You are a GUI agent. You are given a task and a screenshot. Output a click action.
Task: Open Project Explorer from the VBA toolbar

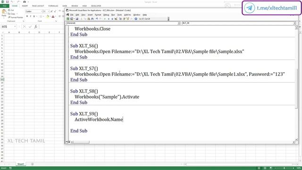120,19
